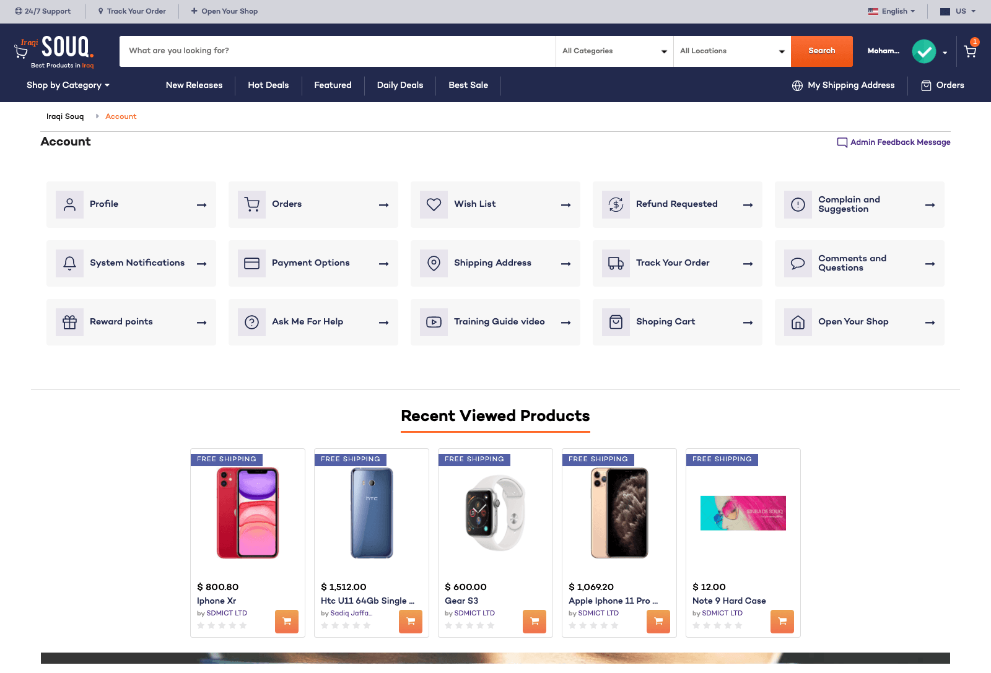Open the header shopping cart icon

(x=970, y=51)
